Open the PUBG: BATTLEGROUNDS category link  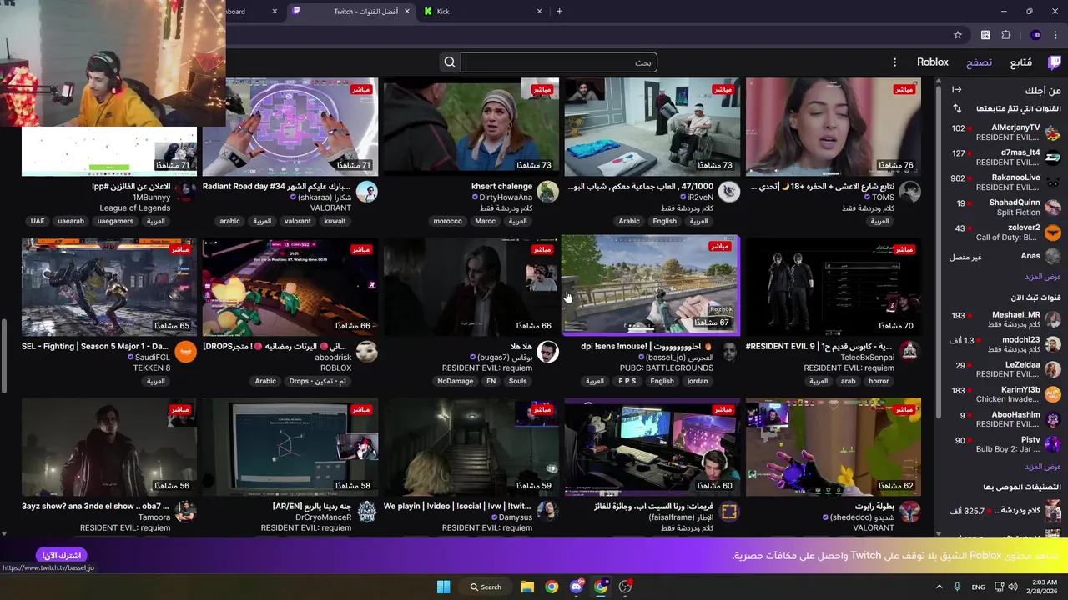coord(668,367)
